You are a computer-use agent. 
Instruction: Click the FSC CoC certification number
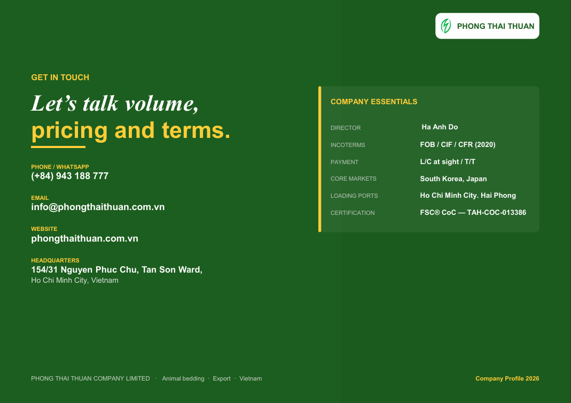[x=473, y=212]
